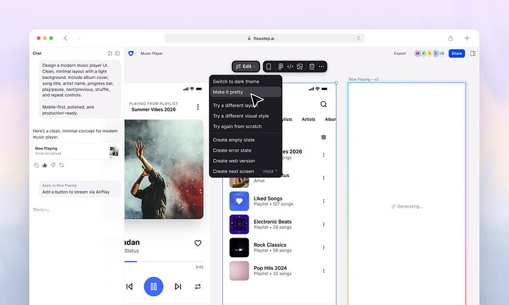This screenshot has width=509, height=305.
Task: Select Make it pretty menu item
Action: coord(246,92)
